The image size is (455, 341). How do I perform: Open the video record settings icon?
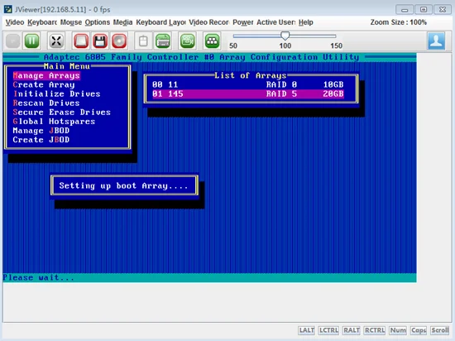pyautogui.click(x=188, y=41)
